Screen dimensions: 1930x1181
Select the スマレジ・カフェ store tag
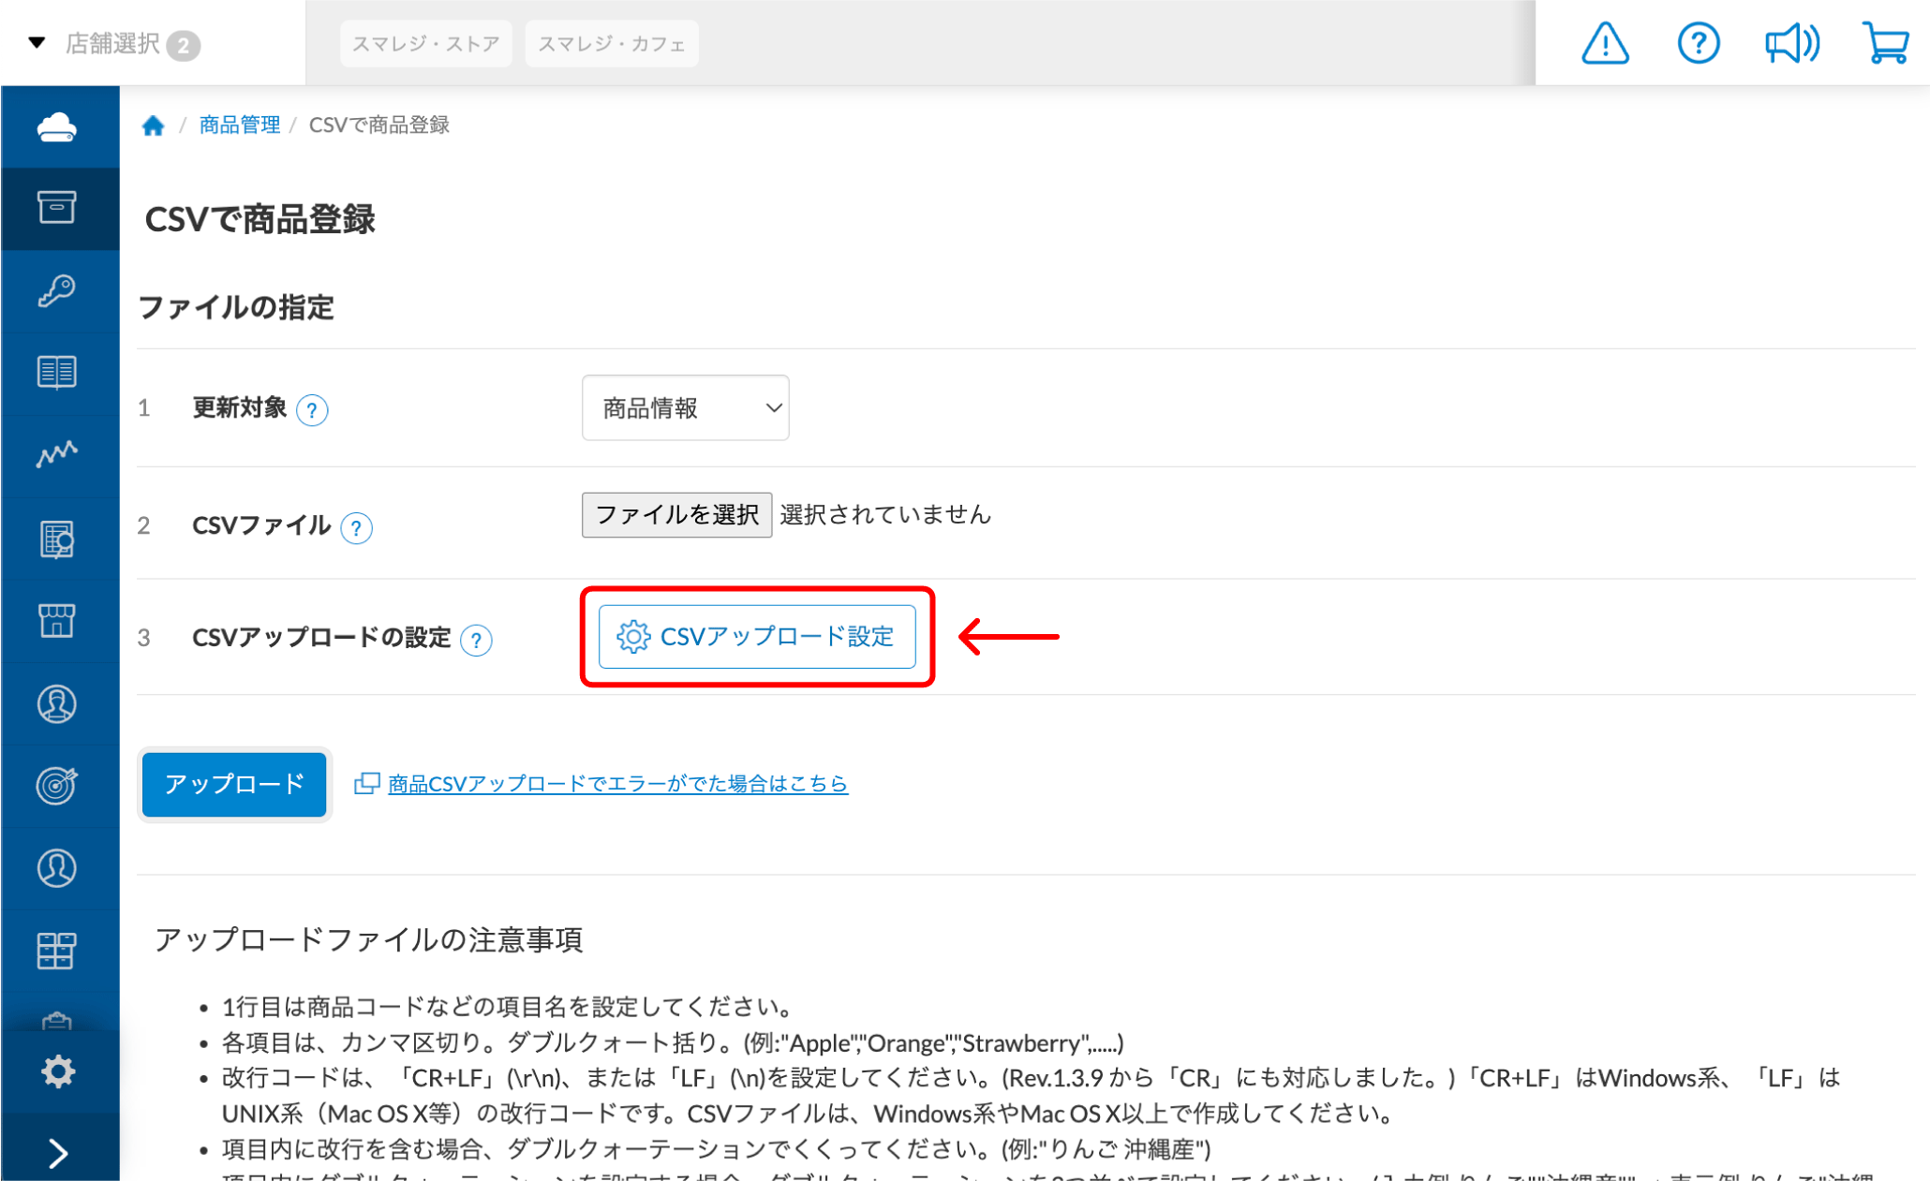pos(612,44)
